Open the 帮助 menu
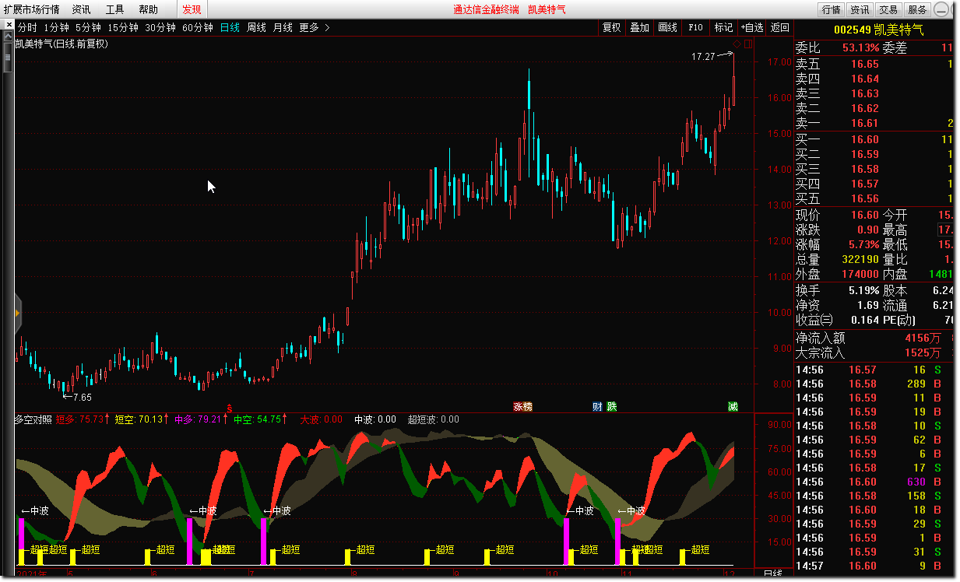 (148, 9)
